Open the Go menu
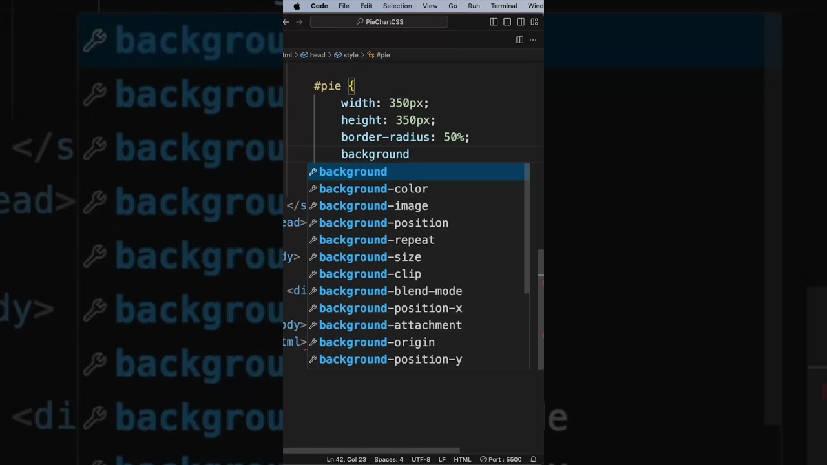The height and width of the screenshot is (465, 827). pos(453,6)
